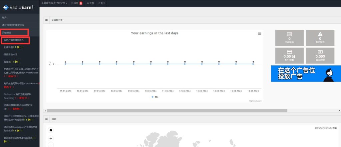Click the map home reset button

pos(51,130)
